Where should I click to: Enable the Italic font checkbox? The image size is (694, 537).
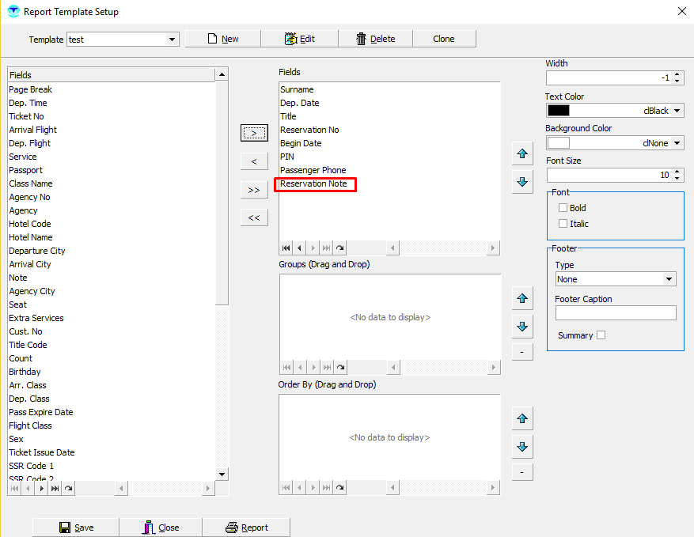[563, 224]
